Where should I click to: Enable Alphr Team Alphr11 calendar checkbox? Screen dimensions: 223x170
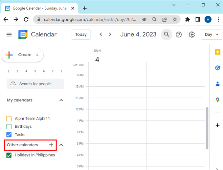[x=9, y=118]
